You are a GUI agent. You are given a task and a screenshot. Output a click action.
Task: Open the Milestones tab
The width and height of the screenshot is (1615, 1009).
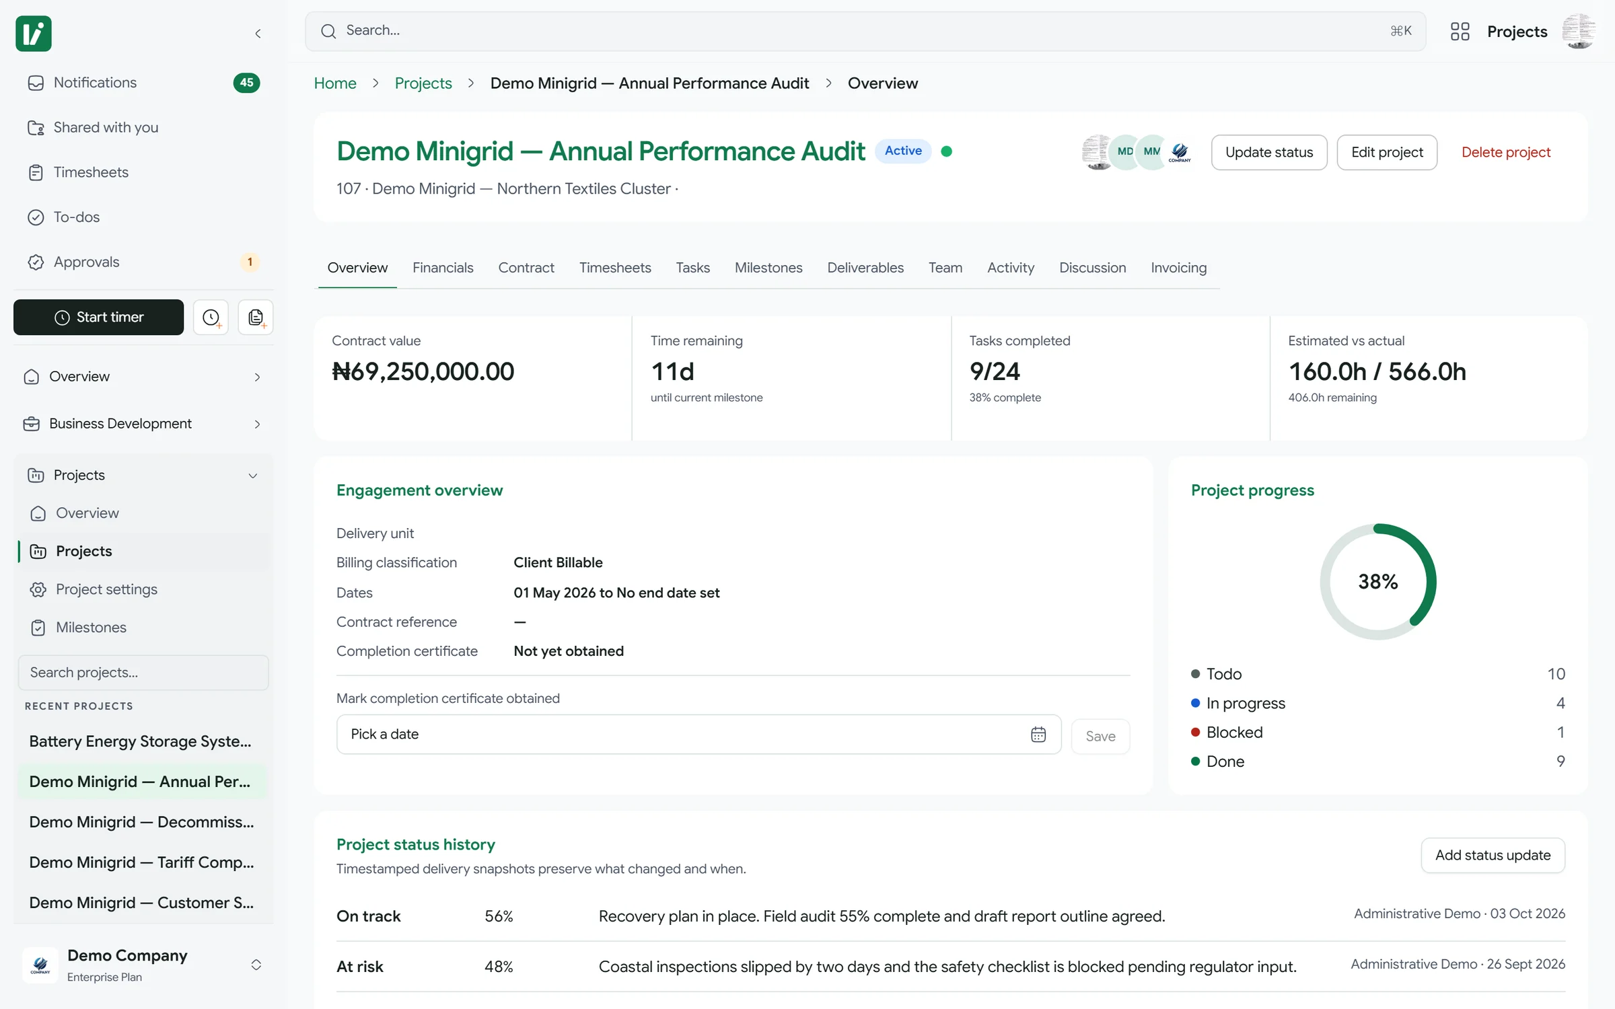[x=768, y=268]
